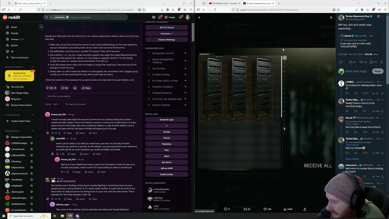Open Windows Start menu

coord(4,216)
